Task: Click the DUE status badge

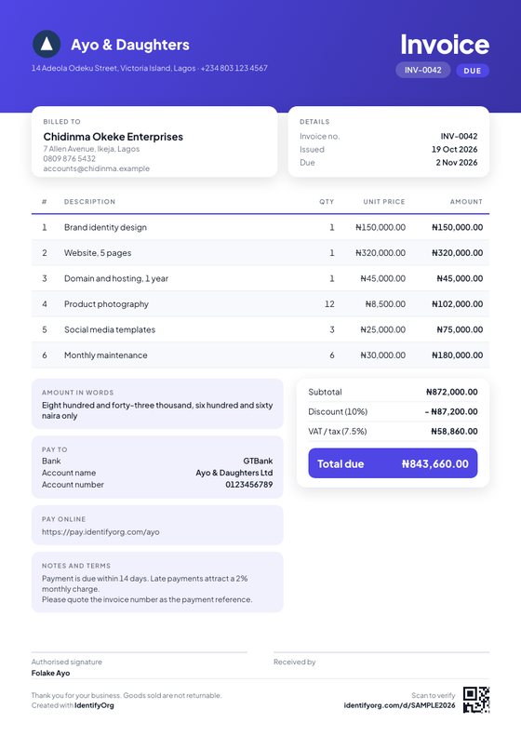Action: pyautogui.click(x=473, y=71)
